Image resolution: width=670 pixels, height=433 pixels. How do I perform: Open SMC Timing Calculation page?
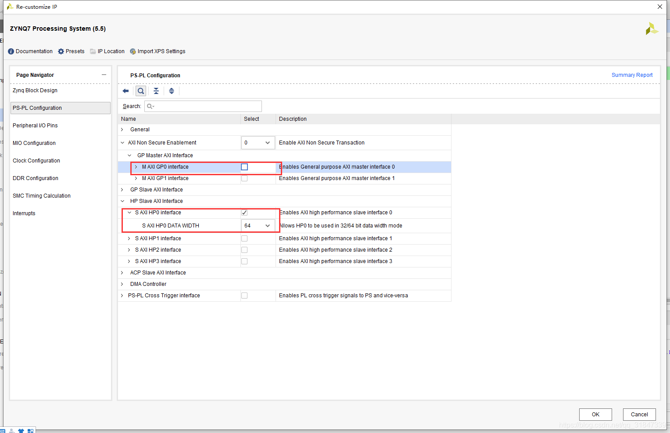click(42, 196)
